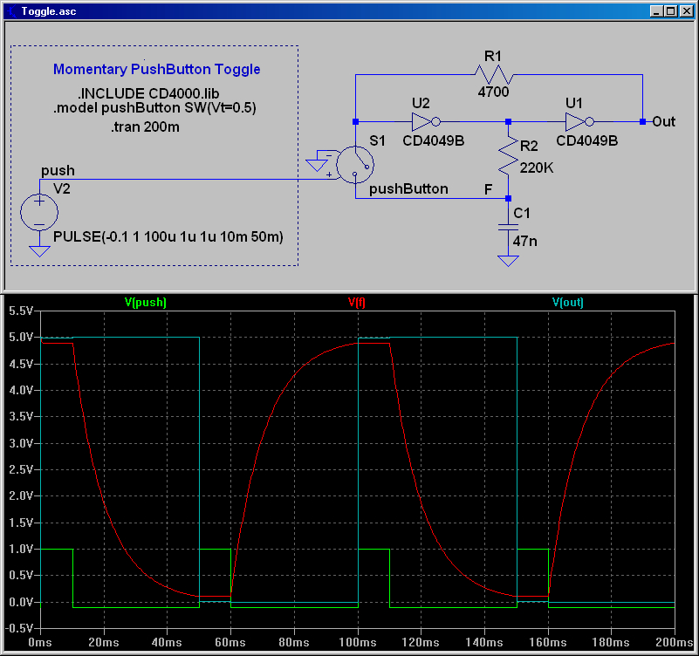Click the .tran 200m directive
This screenshot has width=699, height=656.
click(x=145, y=127)
